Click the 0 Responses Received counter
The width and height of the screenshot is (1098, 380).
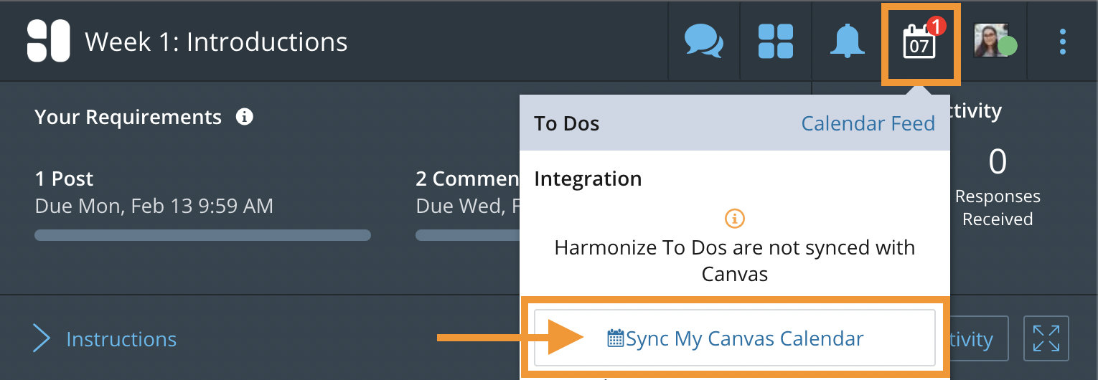[998, 186]
